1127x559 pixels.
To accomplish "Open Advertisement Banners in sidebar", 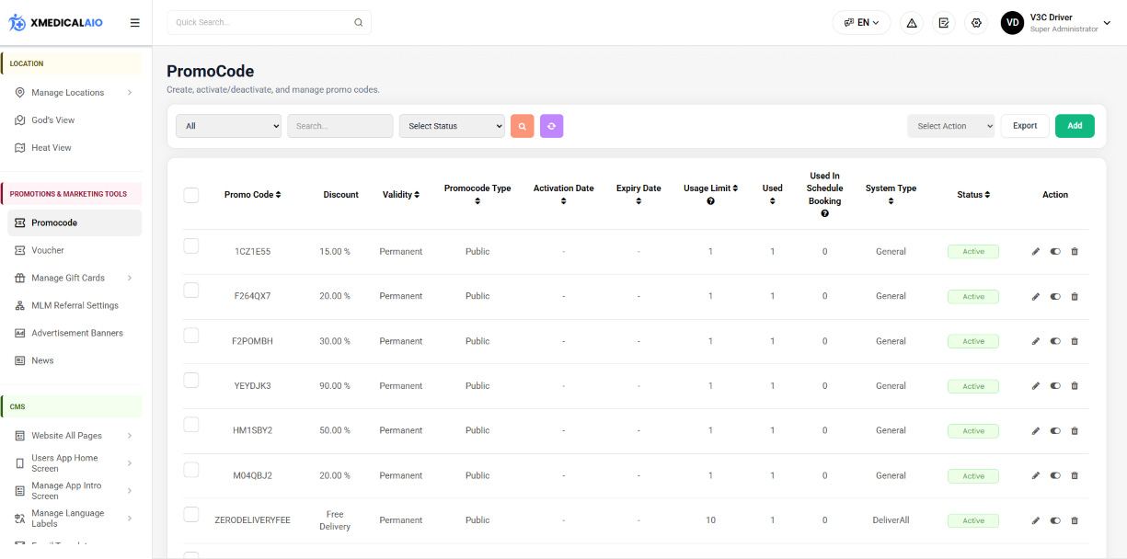I will coord(76,333).
